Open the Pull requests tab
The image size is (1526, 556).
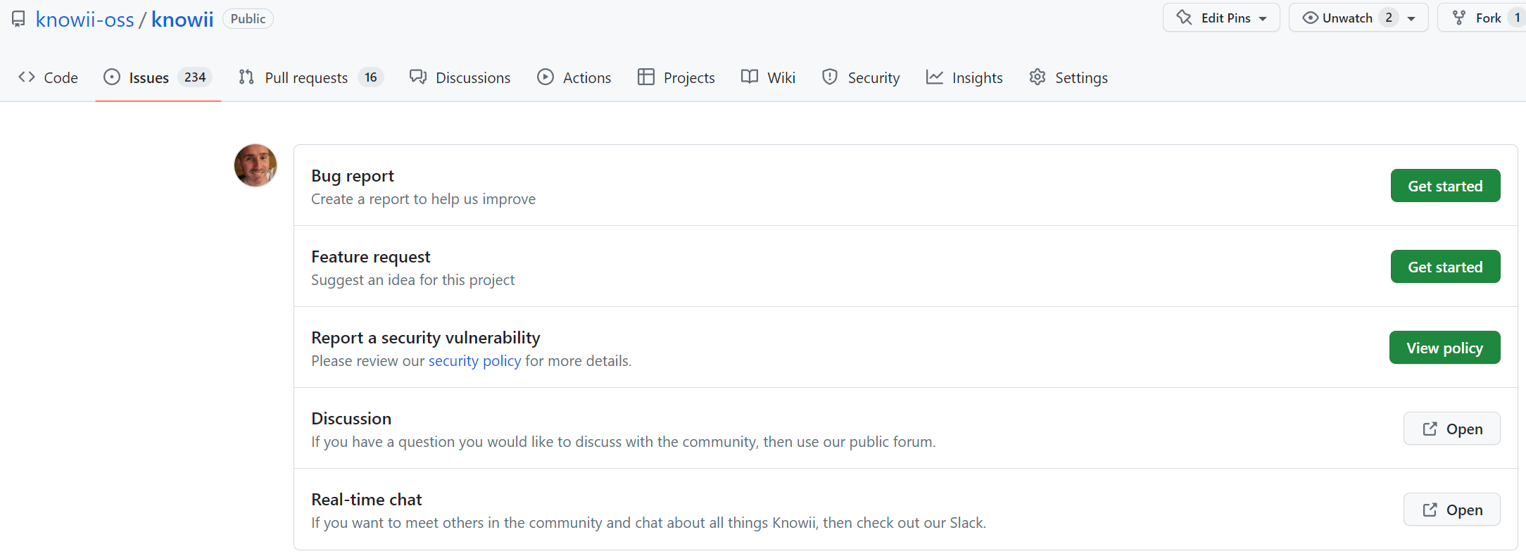click(x=310, y=77)
